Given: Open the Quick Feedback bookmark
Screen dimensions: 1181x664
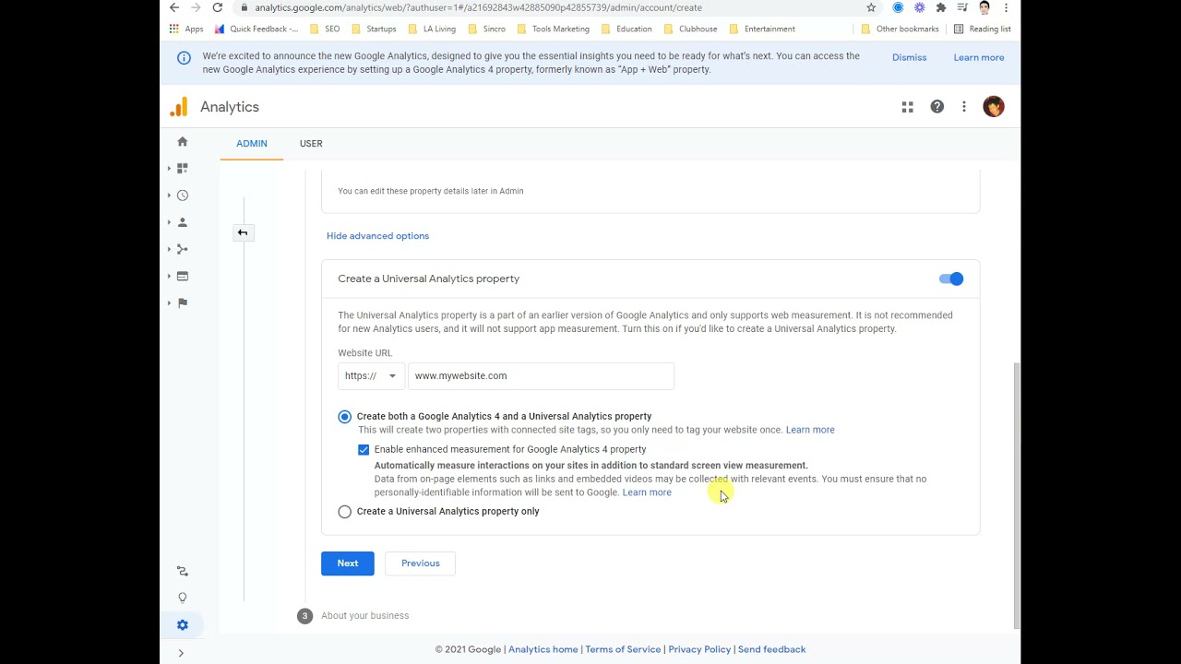Looking at the screenshot, I should point(256,29).
